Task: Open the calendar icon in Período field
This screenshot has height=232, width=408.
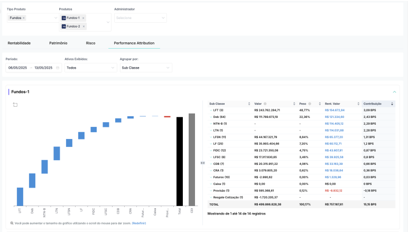Action: [x=58, y=68]
